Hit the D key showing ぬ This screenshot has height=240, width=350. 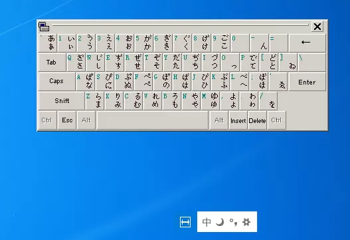click(x=124, y=81)
